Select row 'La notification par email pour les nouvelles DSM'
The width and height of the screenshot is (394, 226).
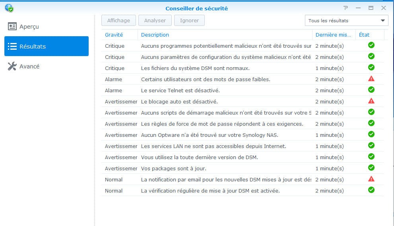point(243,179)
